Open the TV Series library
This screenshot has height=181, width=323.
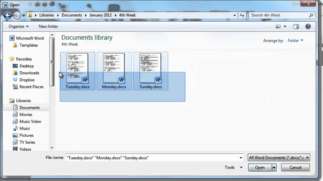coord(24,142)
